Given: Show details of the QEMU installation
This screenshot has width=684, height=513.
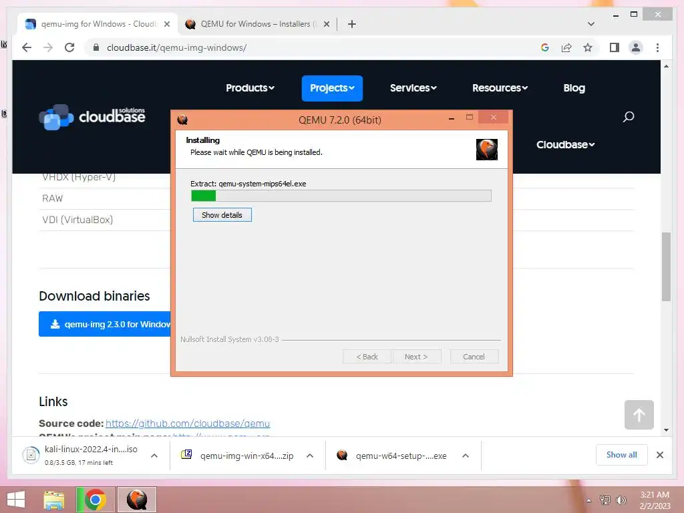Looking at the screenshot, I should [222, 215].
